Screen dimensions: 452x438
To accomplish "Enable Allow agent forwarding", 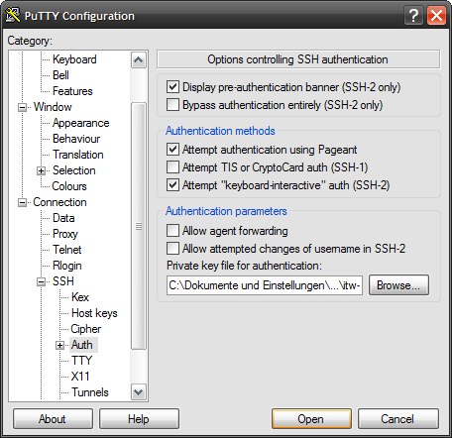I will tap(172, 231).
